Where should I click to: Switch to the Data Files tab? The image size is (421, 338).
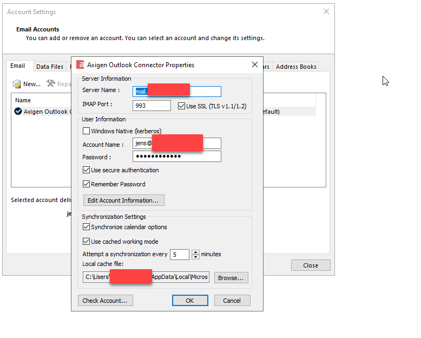click(x=50, y=67)
